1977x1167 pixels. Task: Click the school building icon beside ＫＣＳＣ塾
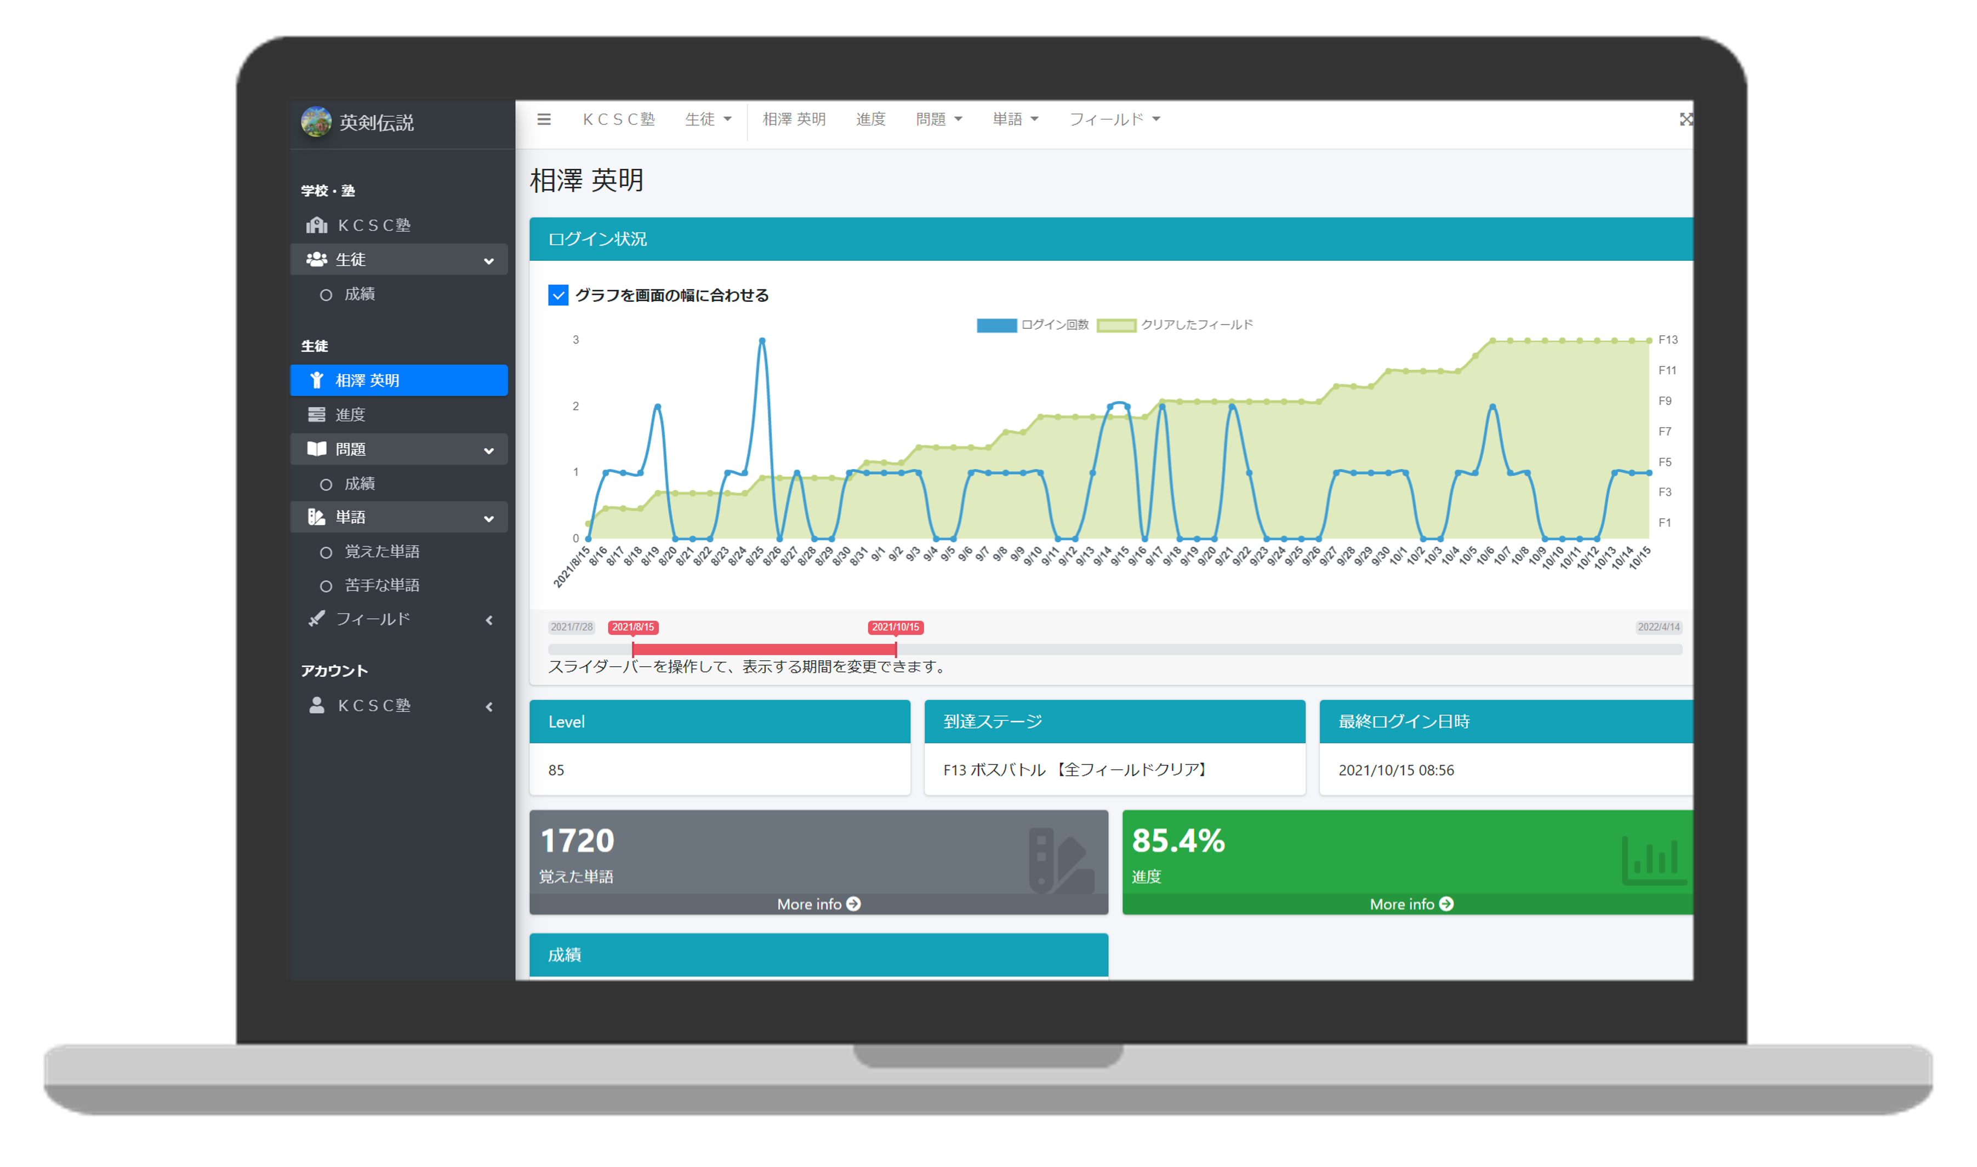click(316, 226)
